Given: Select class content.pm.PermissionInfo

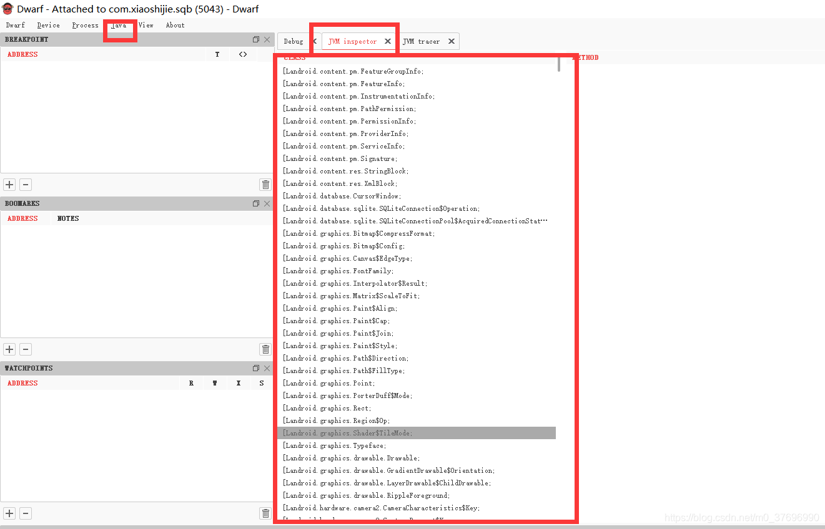Looking at the screenshot, I should click(417, 121).
